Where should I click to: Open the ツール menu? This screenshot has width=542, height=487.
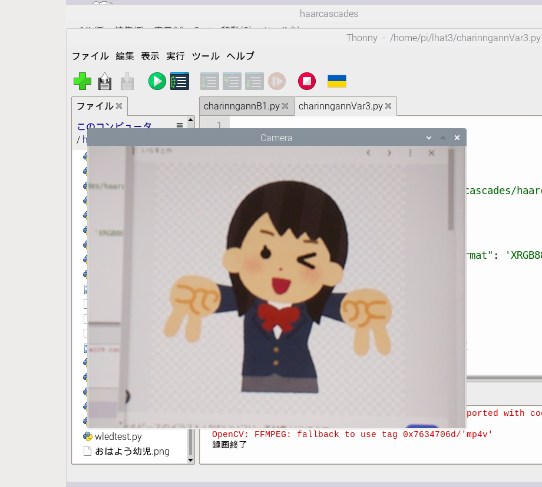pos(206,56)
